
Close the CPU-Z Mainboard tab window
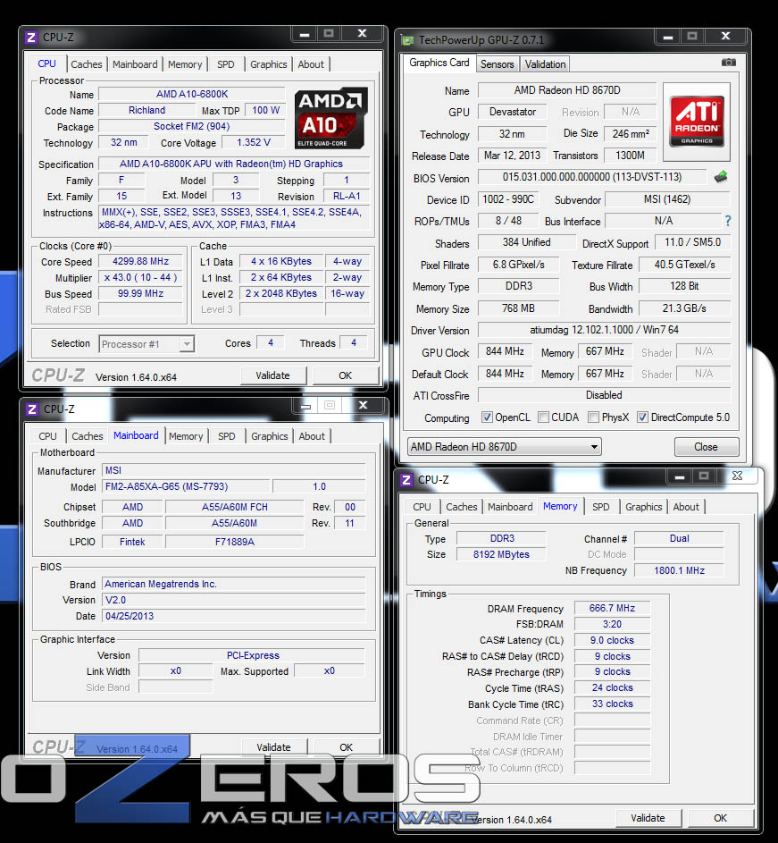[x=363, y=405]
